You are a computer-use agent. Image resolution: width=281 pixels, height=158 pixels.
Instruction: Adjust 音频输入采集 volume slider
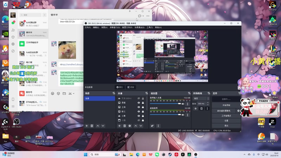[x=165, y=104]
